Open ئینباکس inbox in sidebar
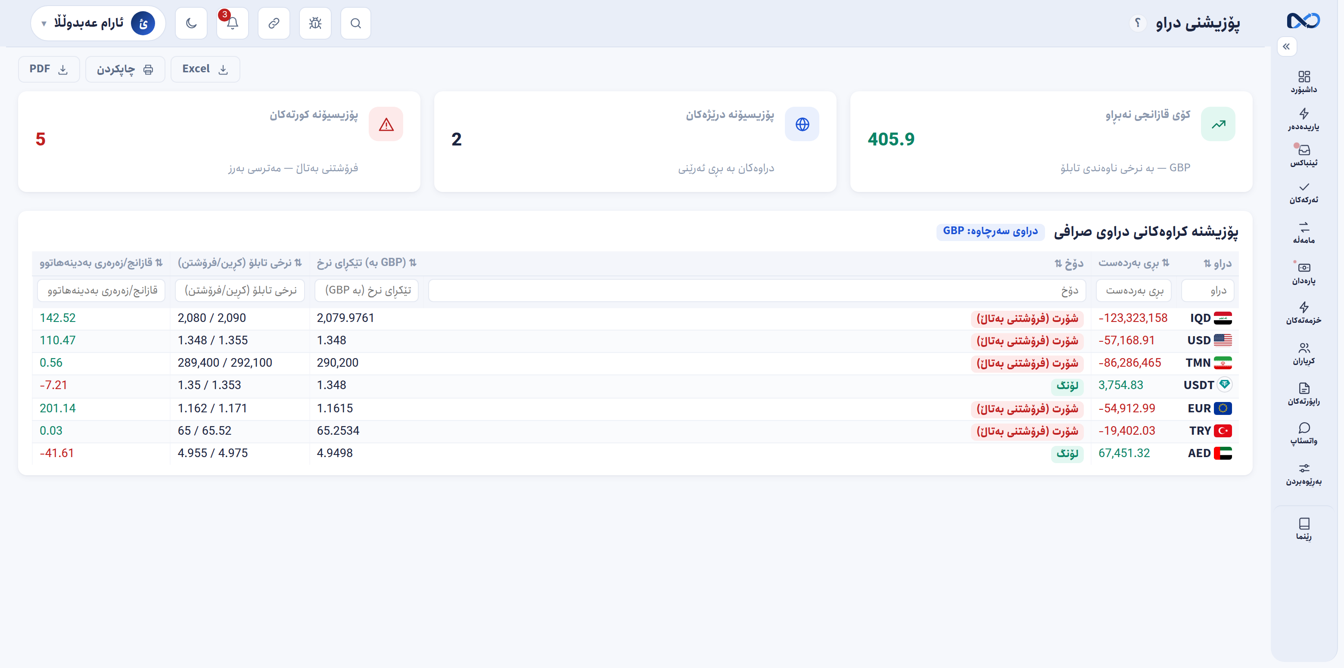This screenshot has height=668, width=1344. 1304,155
